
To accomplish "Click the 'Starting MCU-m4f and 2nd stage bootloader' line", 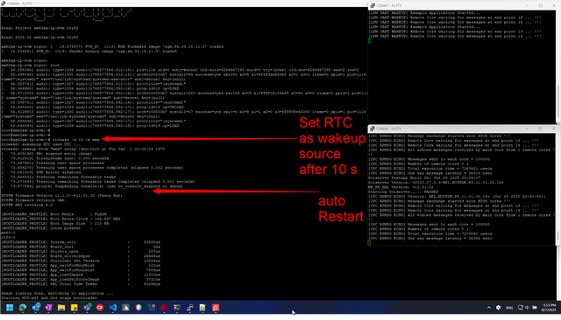I will tap(49, 298).
